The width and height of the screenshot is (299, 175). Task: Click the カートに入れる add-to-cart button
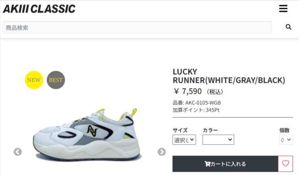225,164
